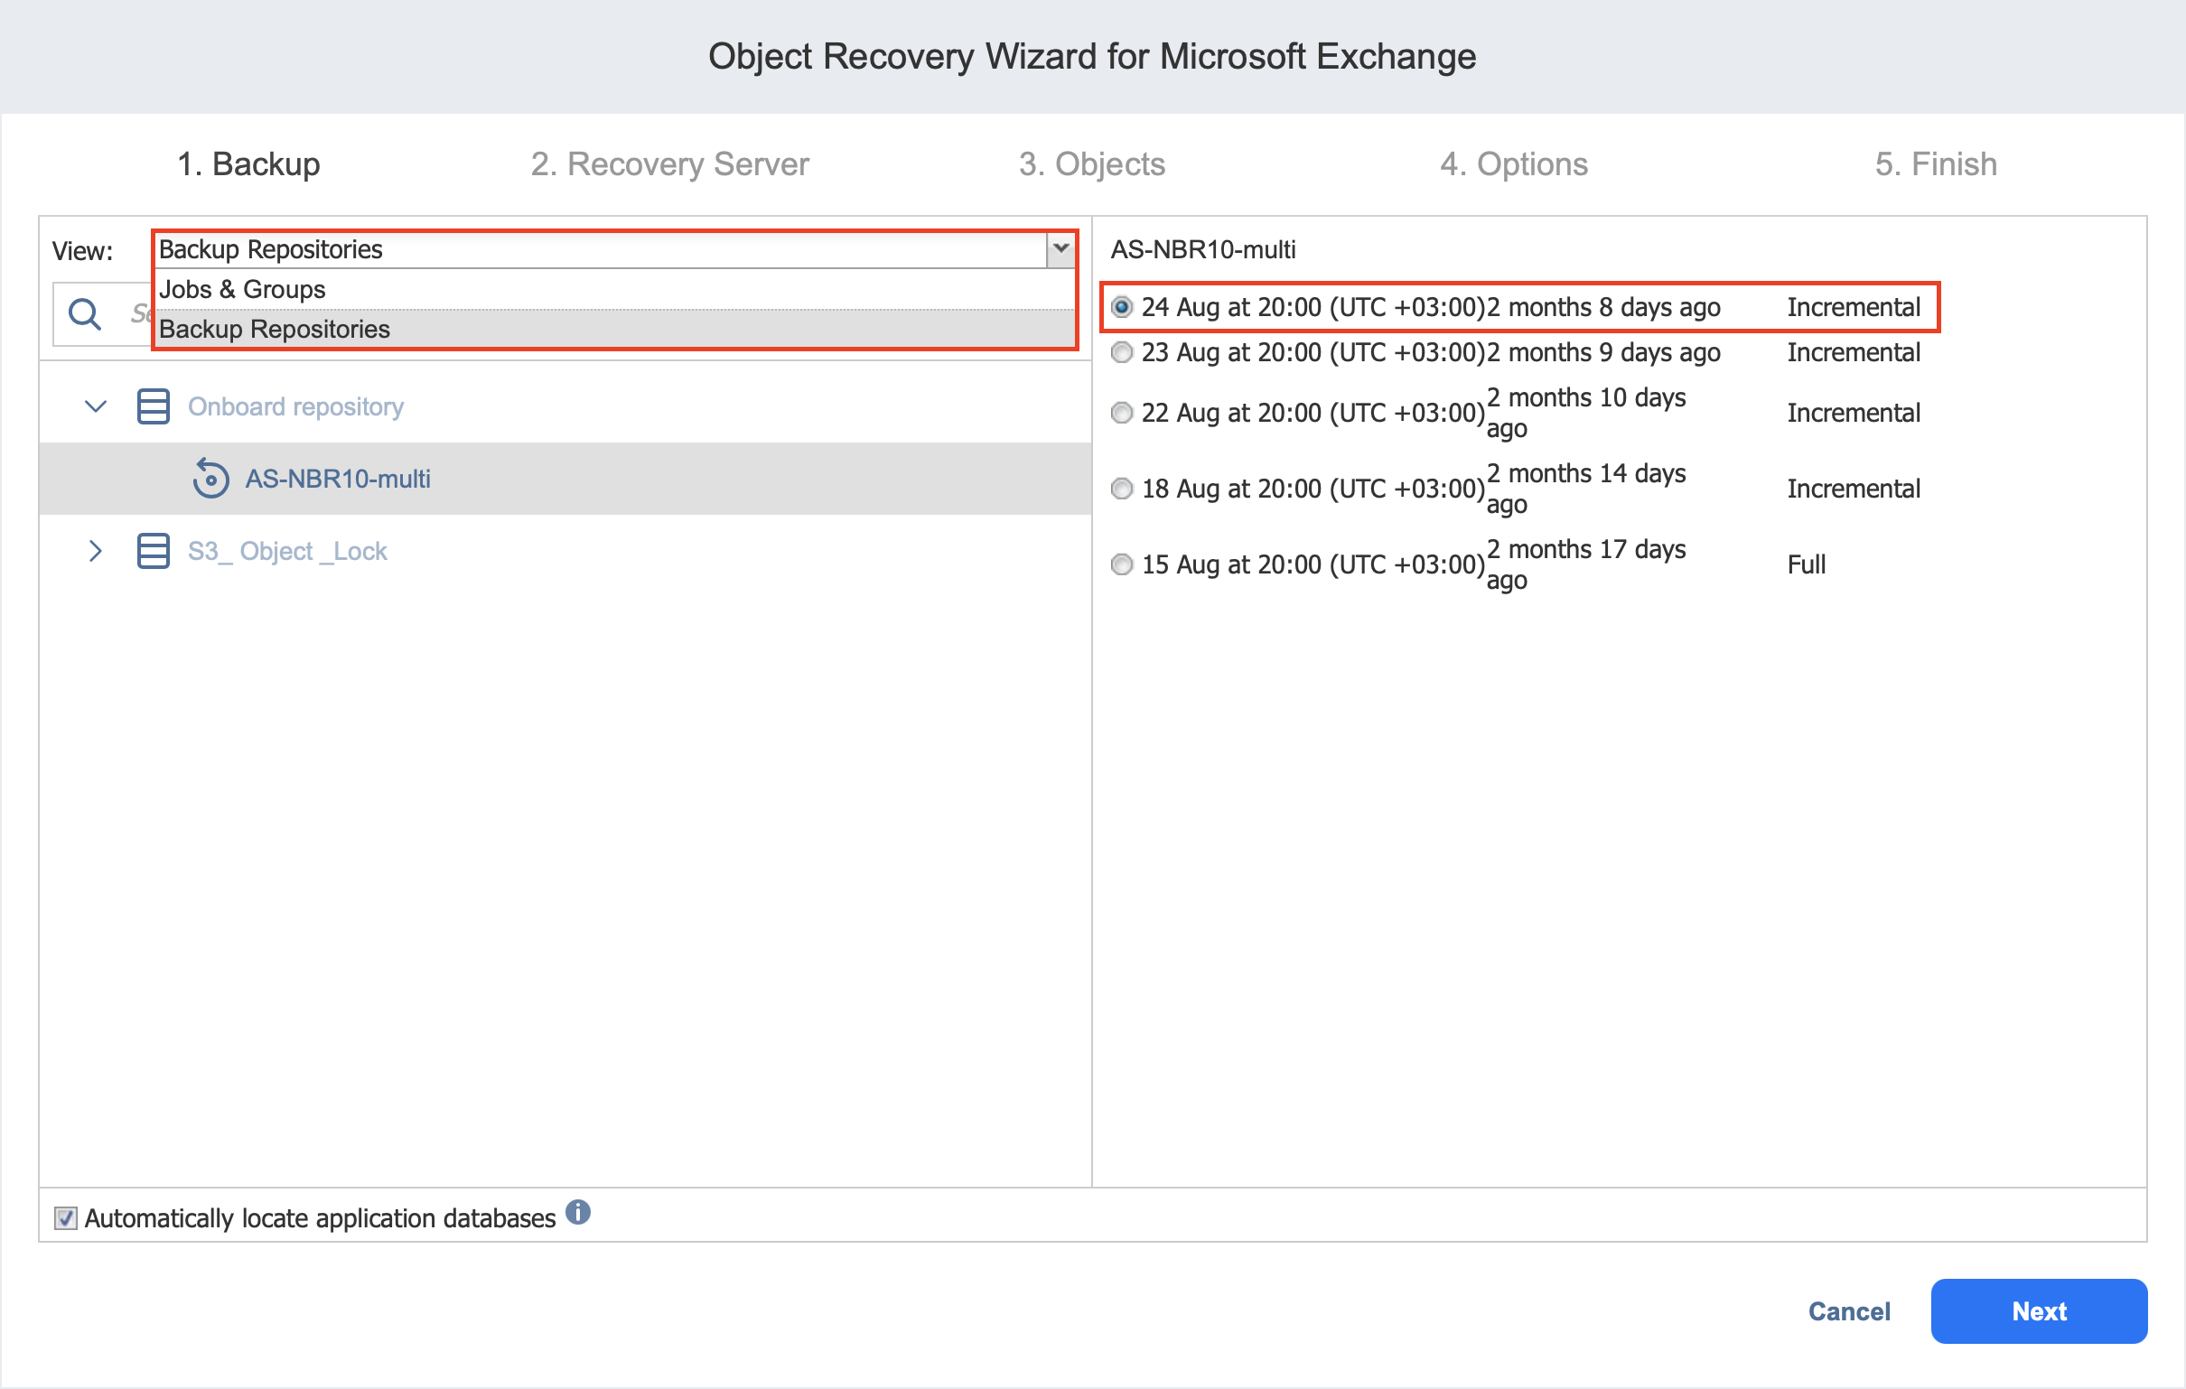Click the '2 months 14 days ago' text
The width and height of the screenshot is (2186, 1389).
coord(1586,489)
